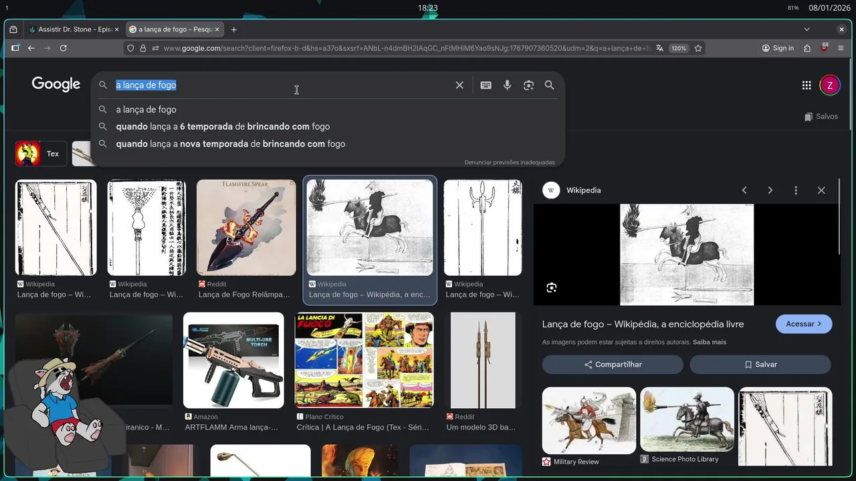The height and width of the screenshot is (481, 856).
Task: Click Wikipedia source name in preview header
Action: (584, 190)
